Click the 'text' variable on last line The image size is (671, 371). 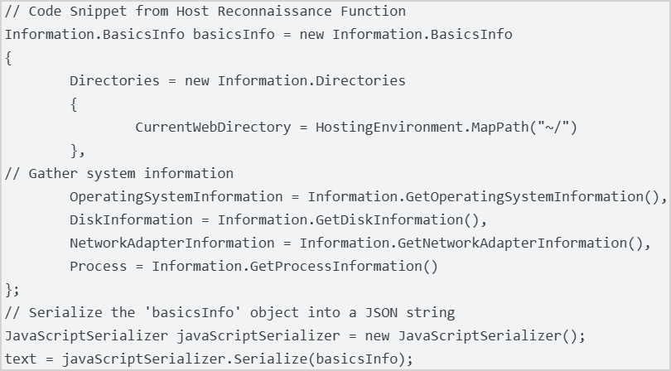click(22, 359)
